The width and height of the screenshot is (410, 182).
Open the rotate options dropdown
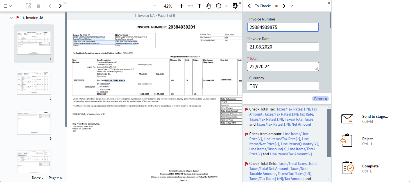click(x=226, y=6)
